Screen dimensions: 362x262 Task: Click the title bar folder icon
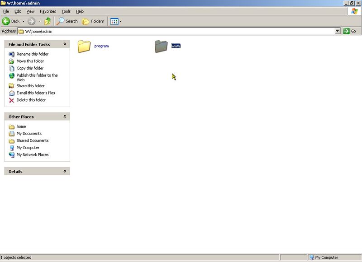click(3, 3)
